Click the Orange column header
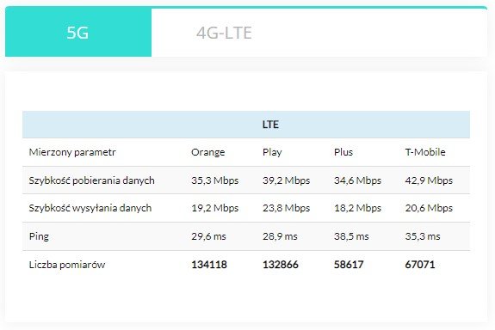The image size is (495, 330). 208,152
